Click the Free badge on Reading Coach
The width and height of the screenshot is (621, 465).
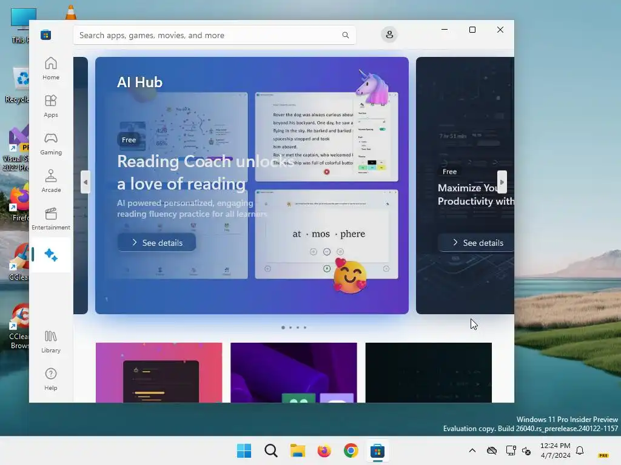click(129, 140)
